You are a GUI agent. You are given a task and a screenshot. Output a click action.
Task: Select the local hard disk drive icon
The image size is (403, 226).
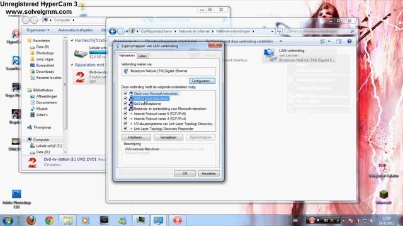tap(81, 53)
